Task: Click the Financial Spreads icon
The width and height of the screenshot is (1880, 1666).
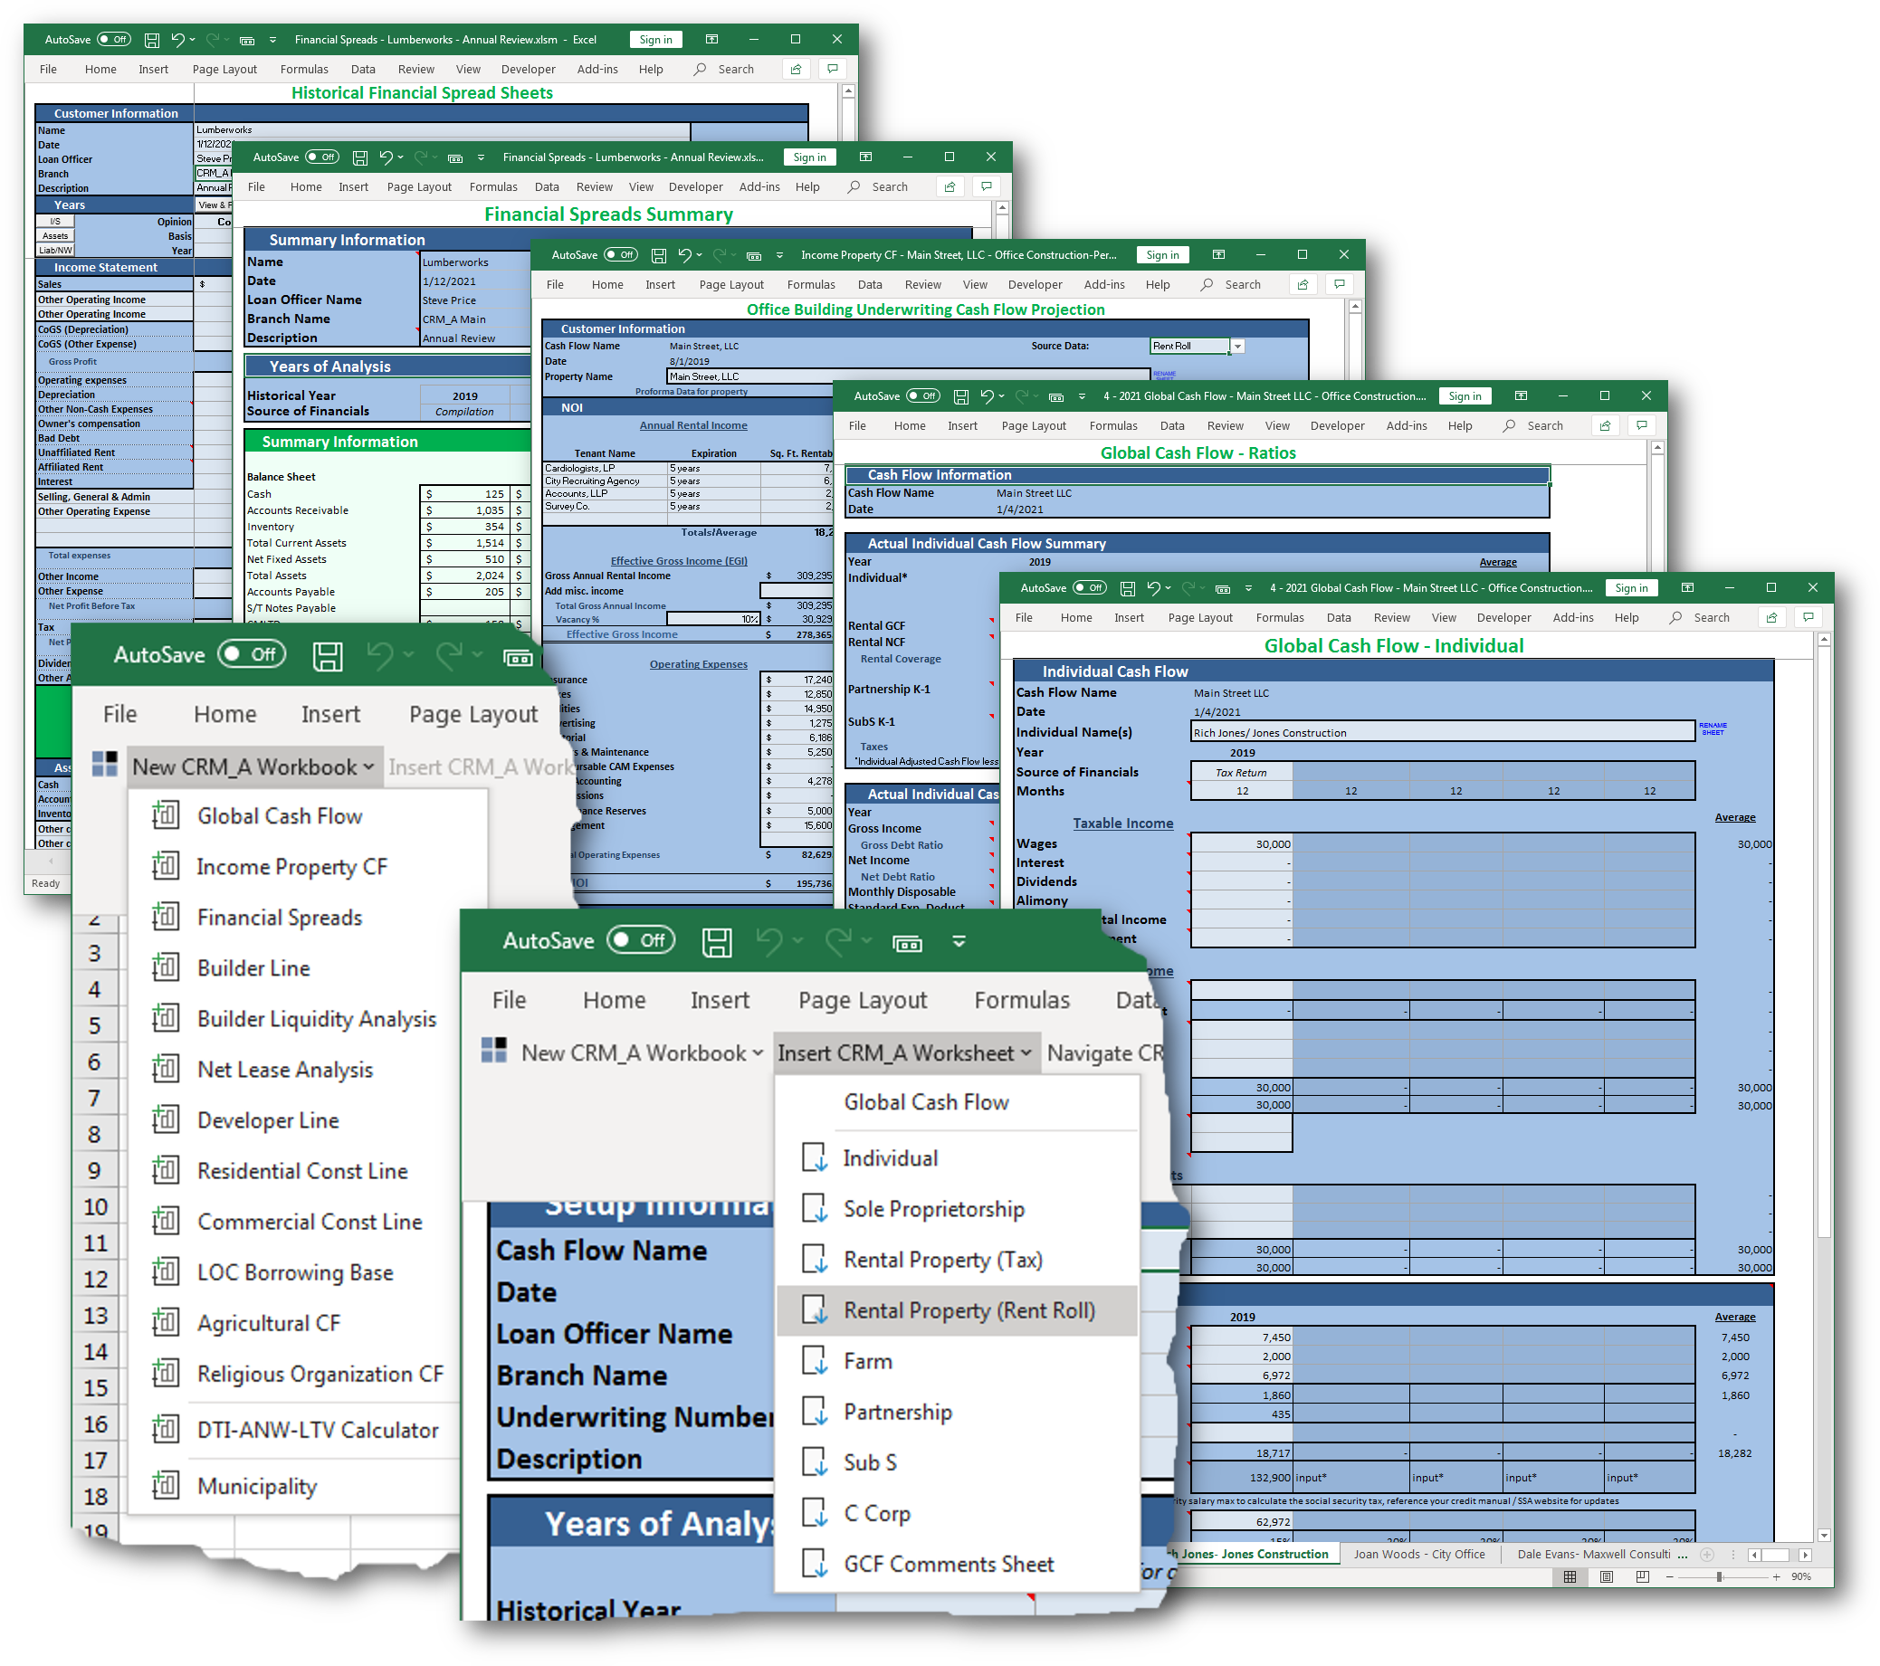Action: tap(162, 917)
